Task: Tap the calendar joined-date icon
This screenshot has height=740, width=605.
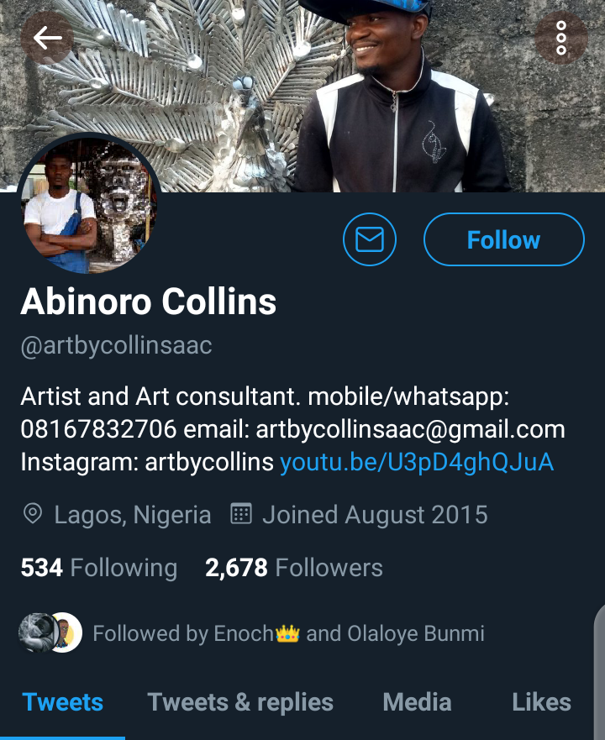Action: tap(241, 513)
